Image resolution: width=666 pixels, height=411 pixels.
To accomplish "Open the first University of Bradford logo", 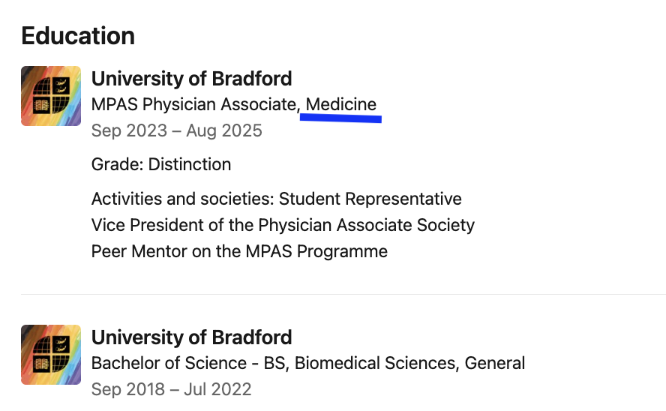I will (x=51, y=96).
